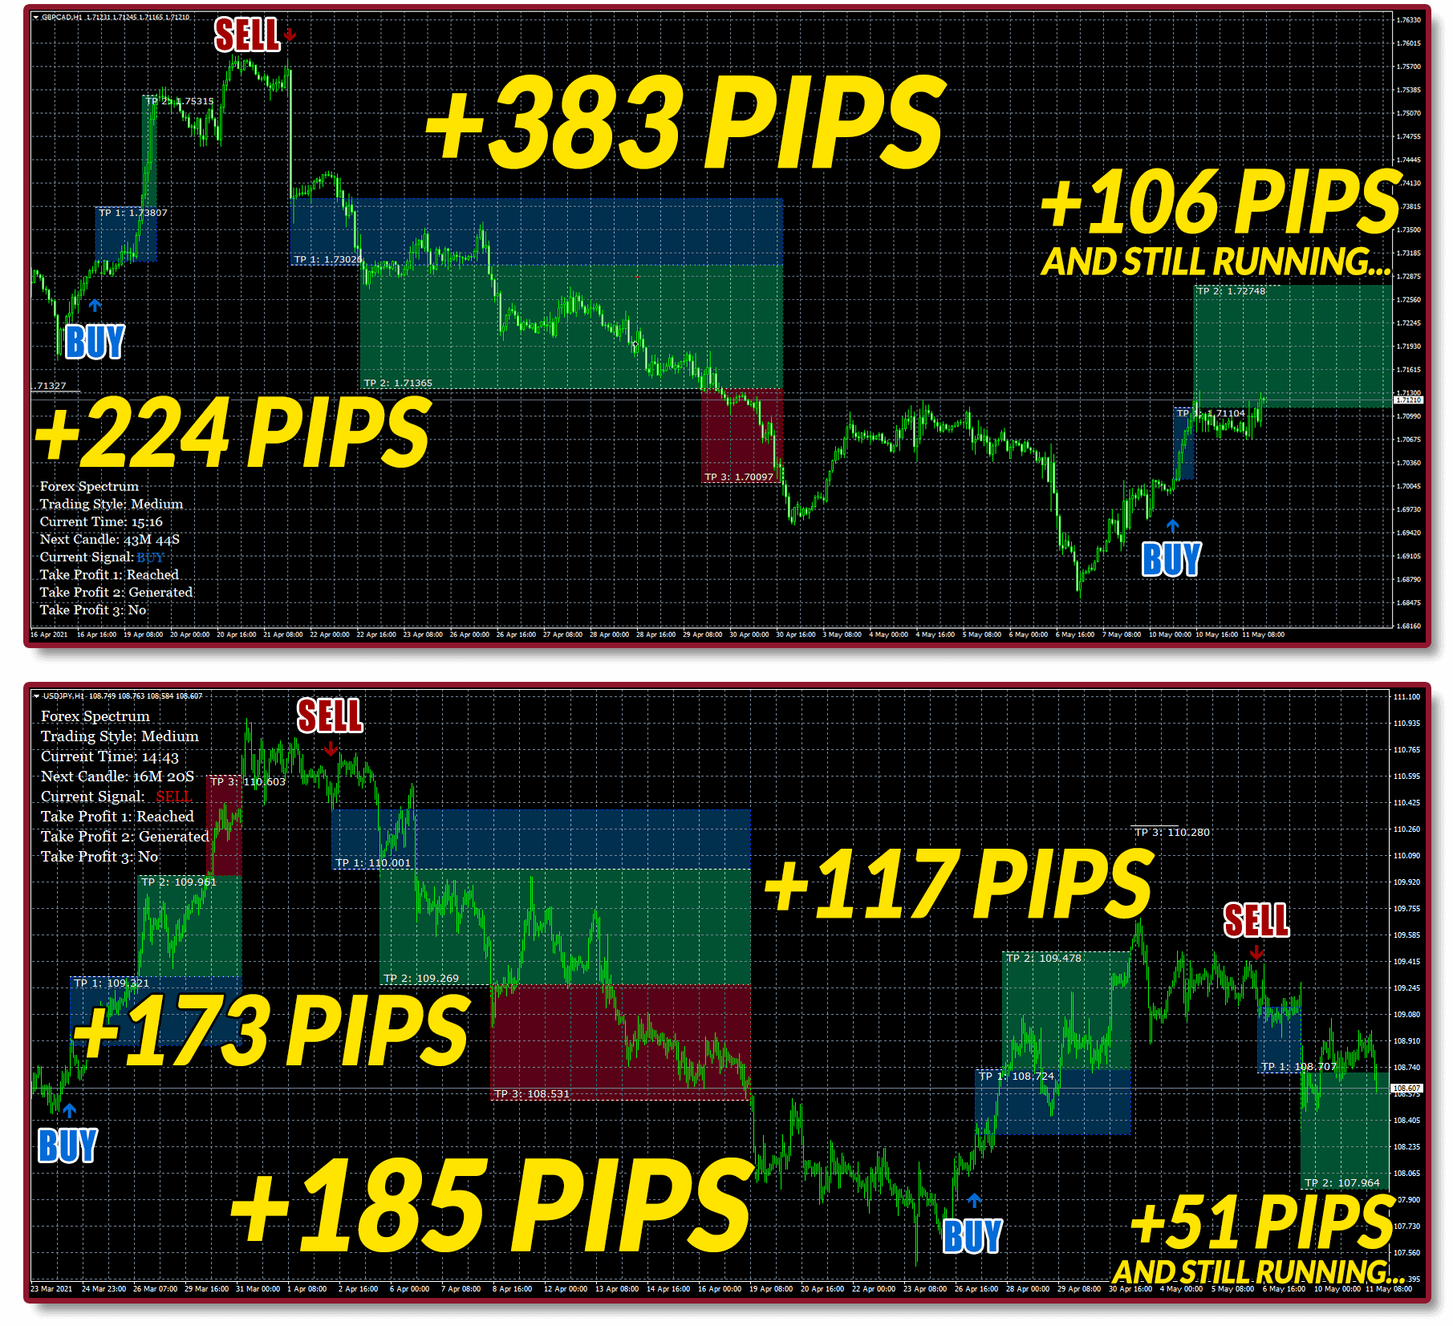The height and width of the screenshot is (1326, 1453).
Task: Click the blue buy arrow near 26 Apr on USDJPY
Action: click(x=974, y=1200)
